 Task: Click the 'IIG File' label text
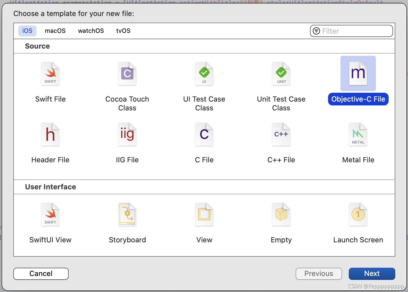pyautogui.click(x=127, y=160)
